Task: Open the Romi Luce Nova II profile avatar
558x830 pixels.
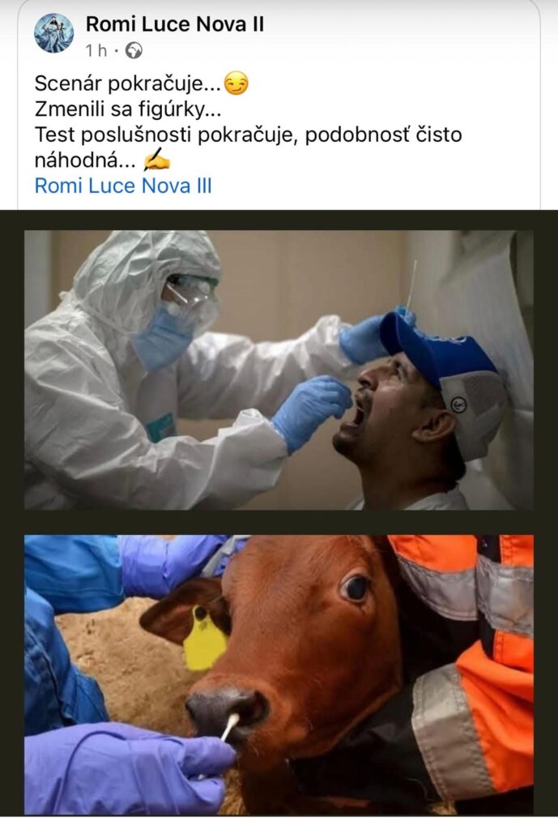Action: [x=54, y=32]
